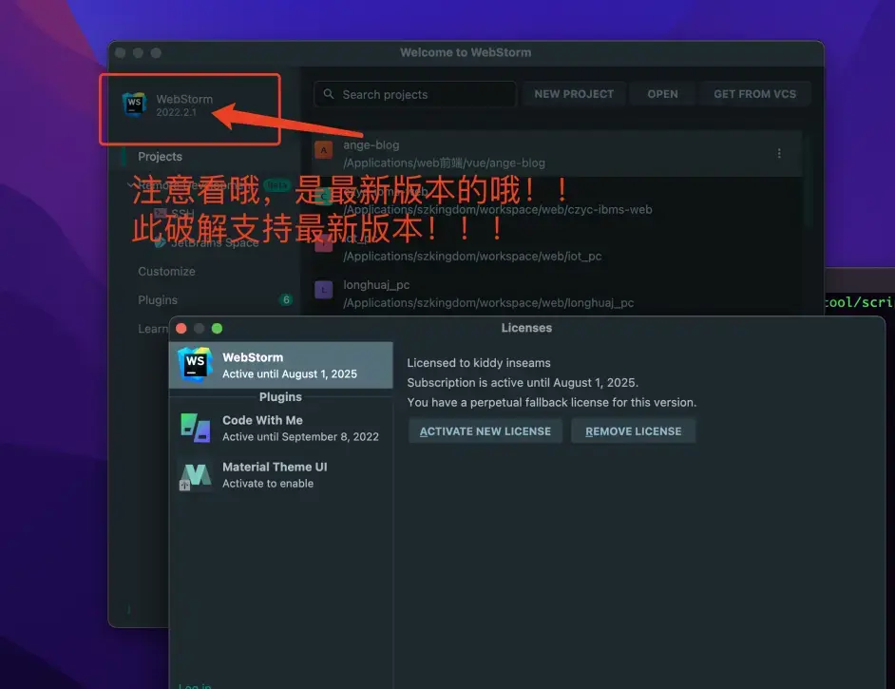This screenshot has height=689, width=895.
Task: Click the REMOVE LICENSE button
Action: tap(633, 431)
